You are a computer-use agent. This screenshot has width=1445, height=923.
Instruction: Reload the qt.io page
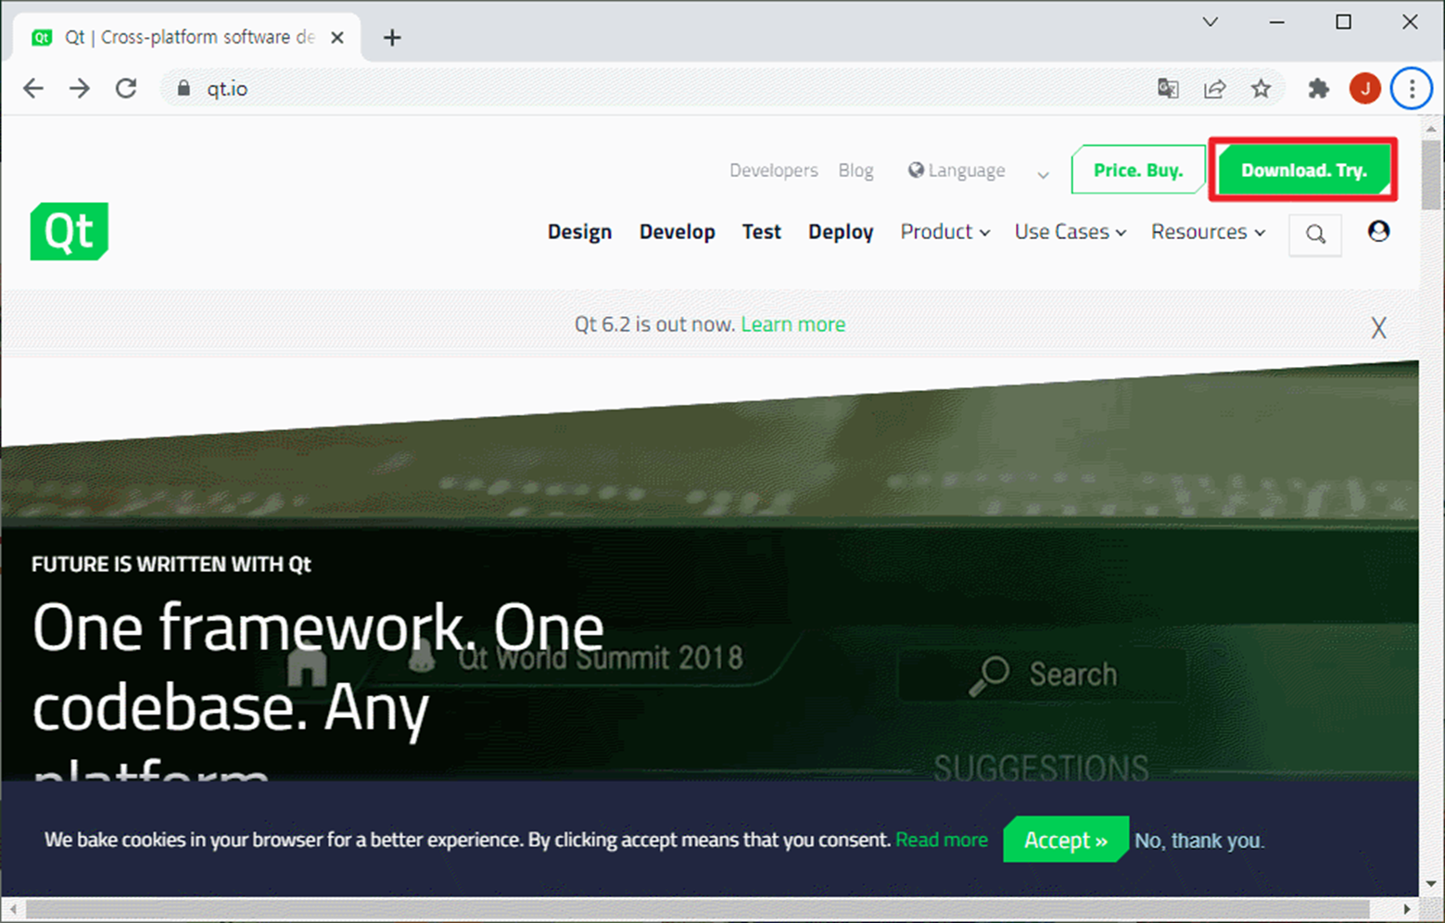[x=126, y=88]
